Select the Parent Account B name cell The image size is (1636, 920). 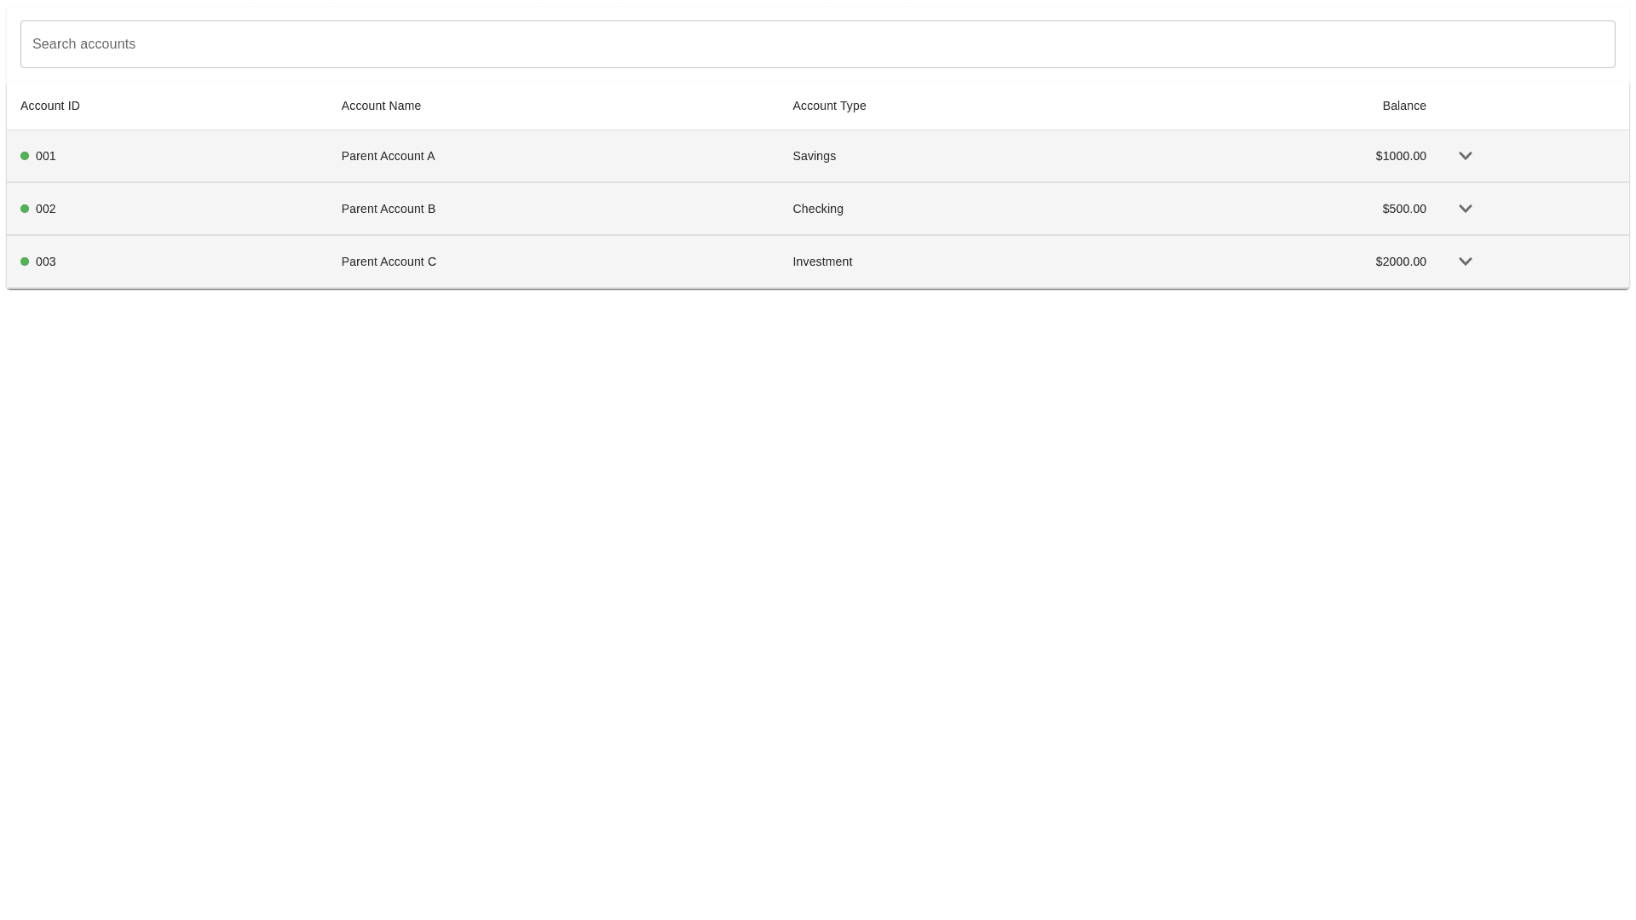coord(388,209)
